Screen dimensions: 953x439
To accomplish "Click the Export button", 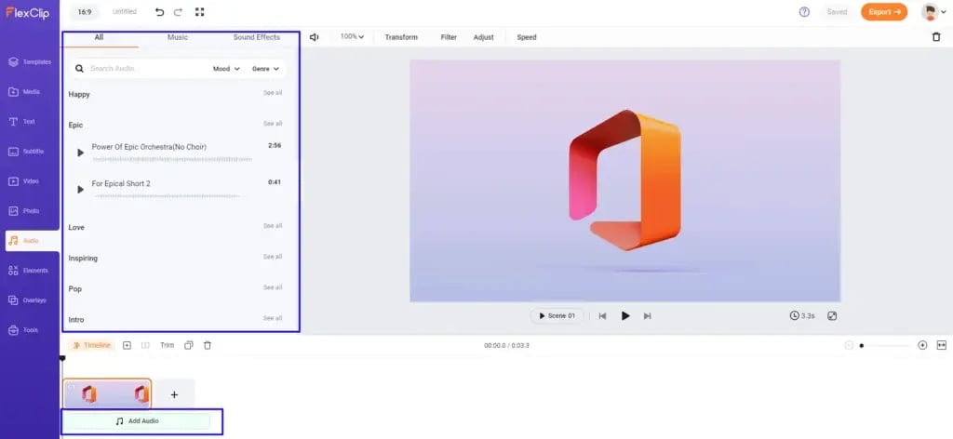I will coord(883,12).
